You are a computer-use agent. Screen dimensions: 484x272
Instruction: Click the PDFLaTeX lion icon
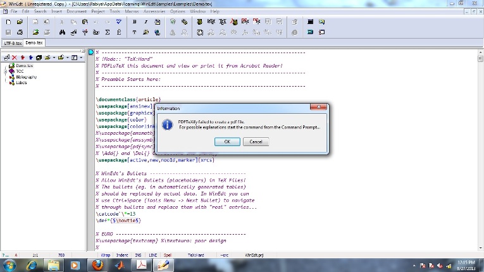(234, 22)
